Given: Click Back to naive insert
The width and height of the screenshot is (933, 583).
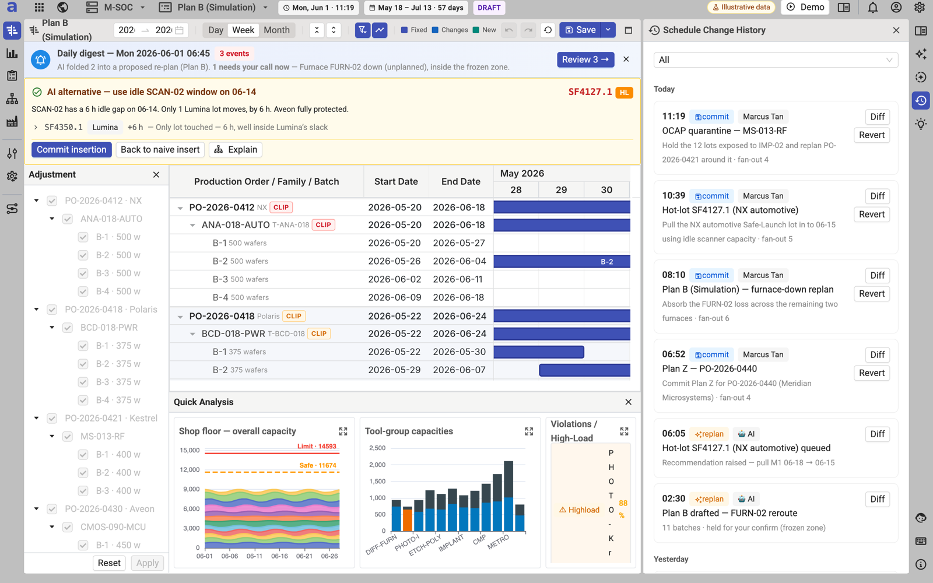Looking at the screenshot, I should (x=160, y=150).
